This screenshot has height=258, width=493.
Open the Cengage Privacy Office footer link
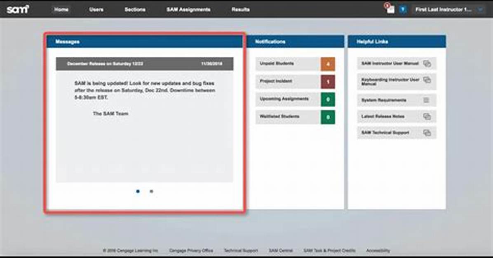[191, 251]
